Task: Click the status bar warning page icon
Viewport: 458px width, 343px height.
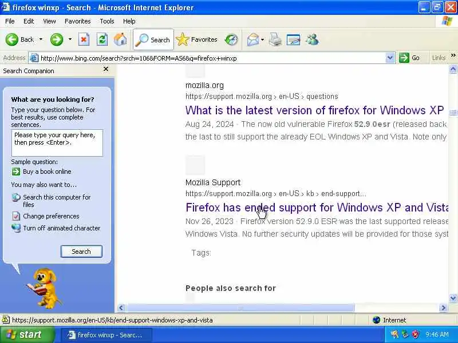Action: [x=6, y=320]
